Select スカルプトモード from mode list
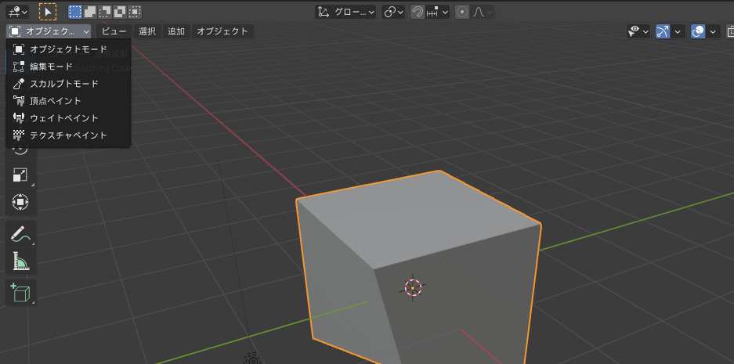 tap(63, 84)
